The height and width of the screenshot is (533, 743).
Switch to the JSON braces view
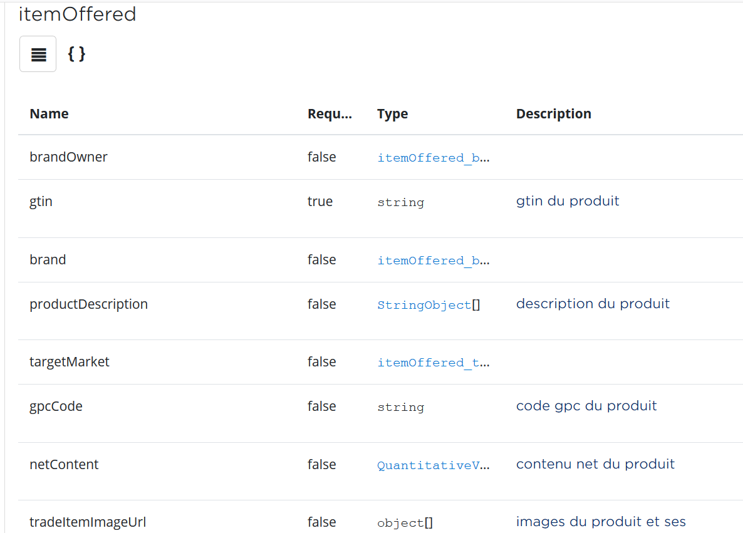76,54
